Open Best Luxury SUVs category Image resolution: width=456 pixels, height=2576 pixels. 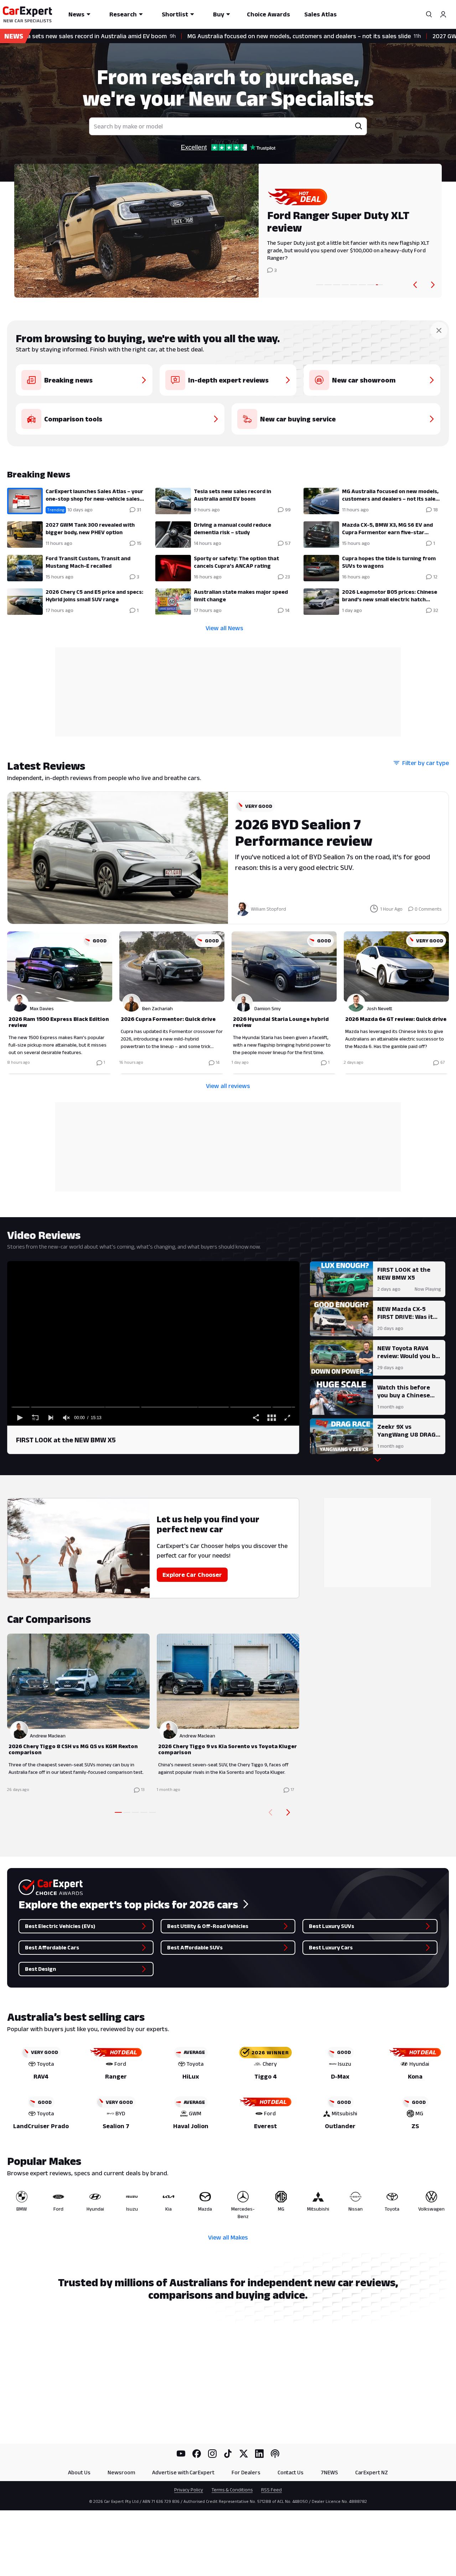(370, 1926)
